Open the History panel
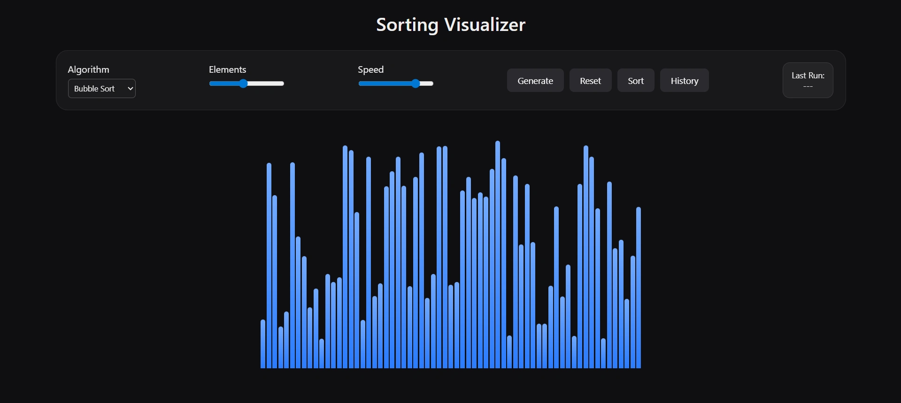 684,81
